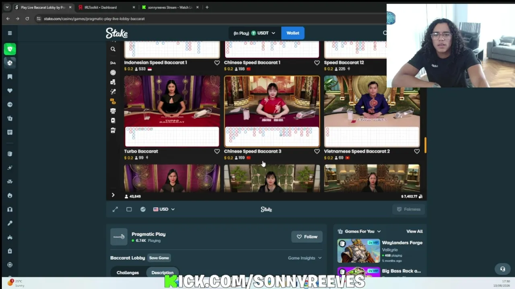Select the Description tab
The image size is (515, 289).
tap(163, 273)
